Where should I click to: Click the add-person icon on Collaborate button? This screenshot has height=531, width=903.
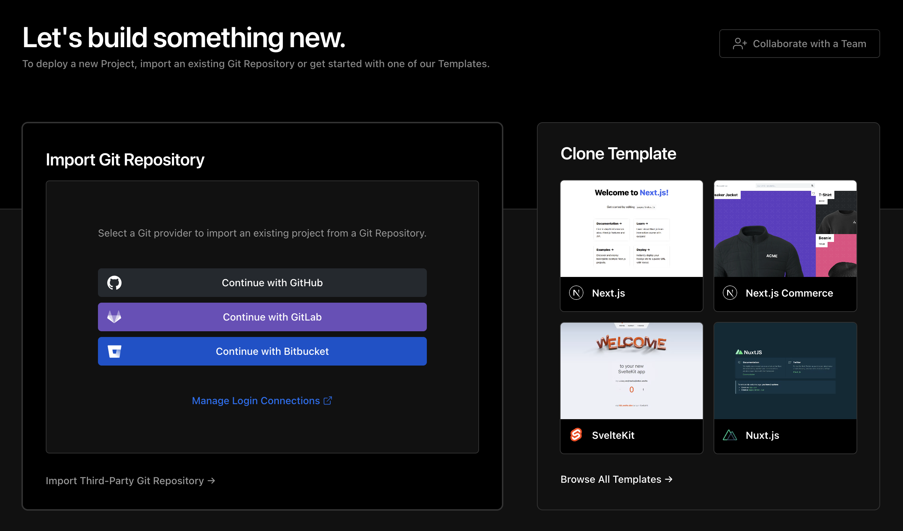(x=740, y=43)
